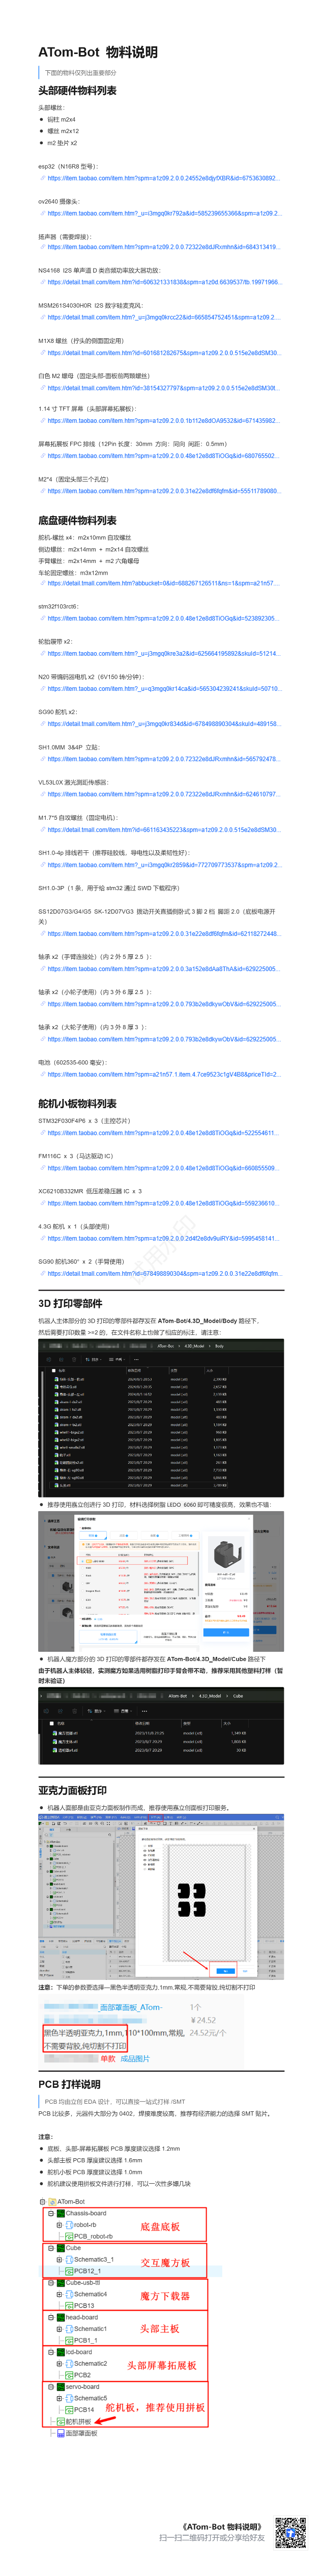Open the 轴承 x2 (大轮子使用) Taobao link
This screenshot has height=2576, width=323.
click(x=163, y=1038)
